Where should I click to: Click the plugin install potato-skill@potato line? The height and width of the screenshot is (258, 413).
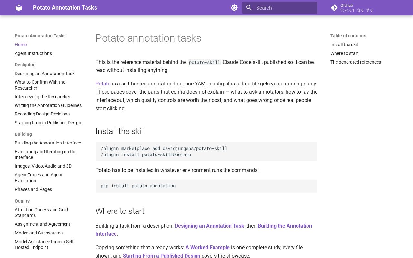tap(146, 154)
